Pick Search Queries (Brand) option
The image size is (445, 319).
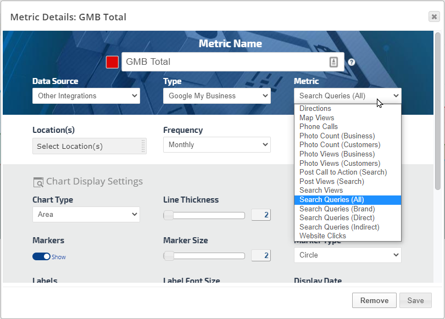[x=337, y=209]
